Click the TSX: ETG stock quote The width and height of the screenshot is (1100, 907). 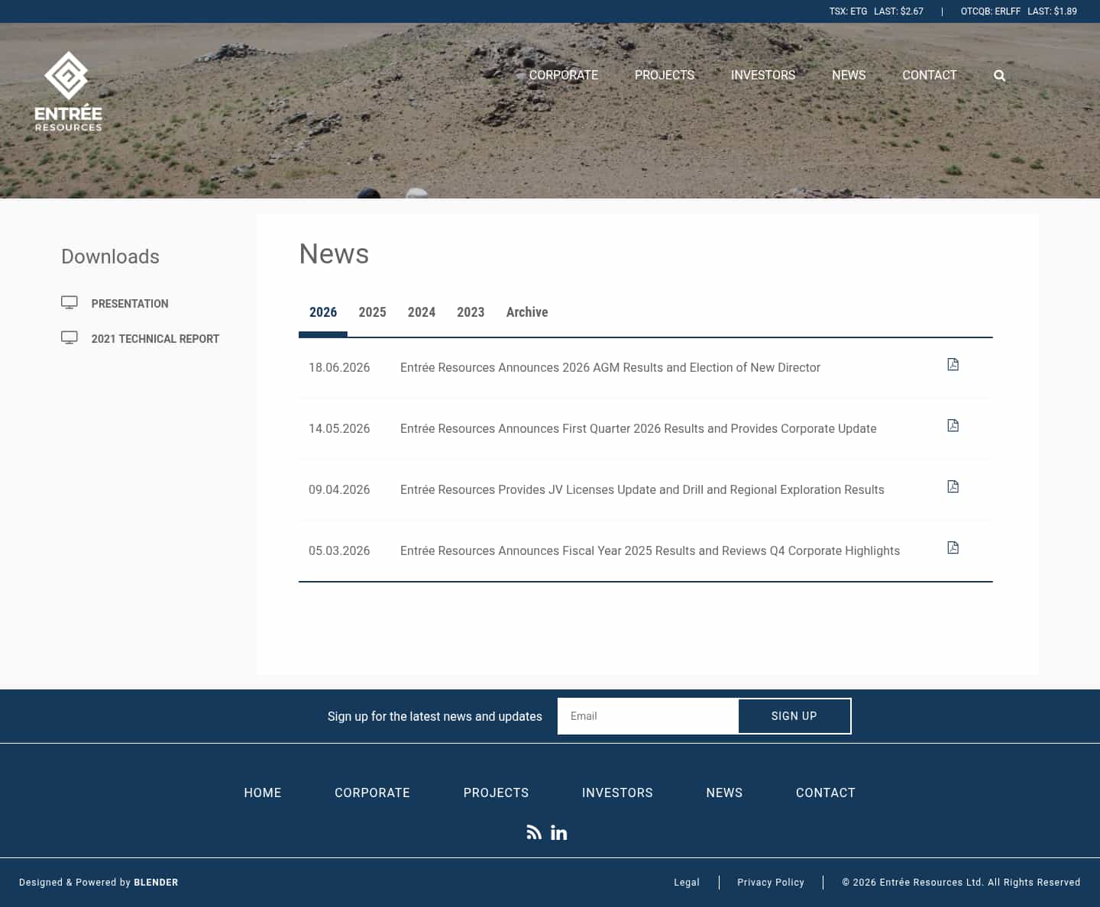point(876,11)
